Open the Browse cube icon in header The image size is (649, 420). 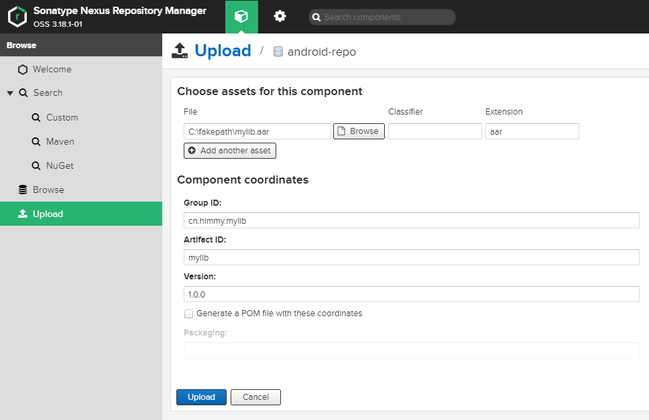pos(241,17)
